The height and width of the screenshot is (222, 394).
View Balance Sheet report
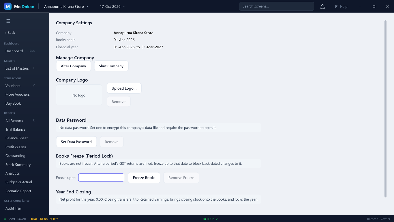[x=20, y=138]
